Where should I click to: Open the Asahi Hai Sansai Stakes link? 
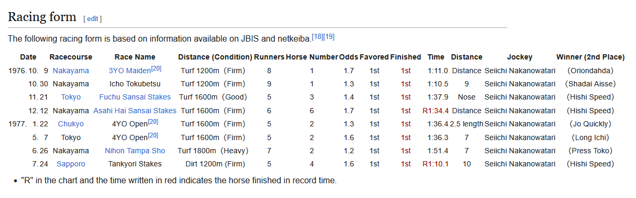coord(135,111)
